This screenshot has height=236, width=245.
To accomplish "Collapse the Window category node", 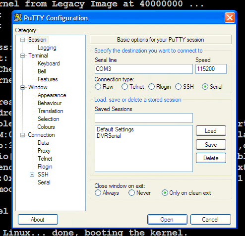I will pyautogui.click(x=22, y=87).
